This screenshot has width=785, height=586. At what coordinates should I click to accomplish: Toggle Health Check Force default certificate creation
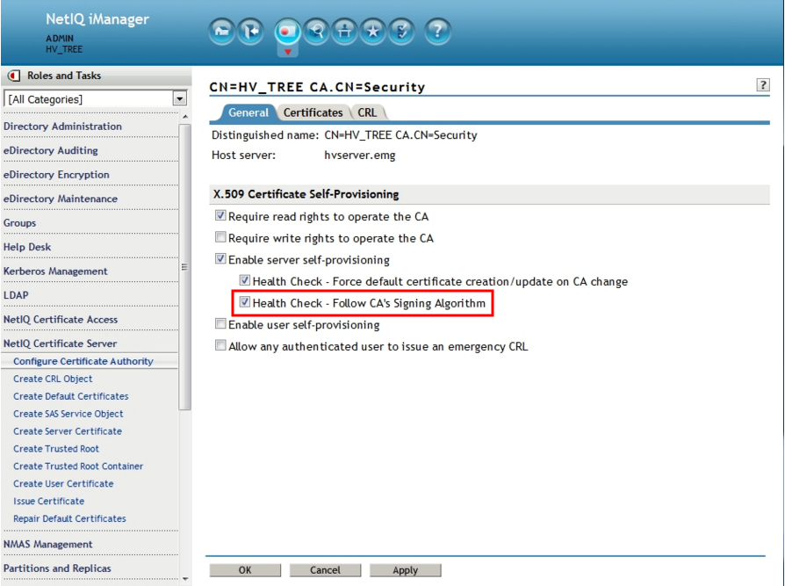coord(244,280)
